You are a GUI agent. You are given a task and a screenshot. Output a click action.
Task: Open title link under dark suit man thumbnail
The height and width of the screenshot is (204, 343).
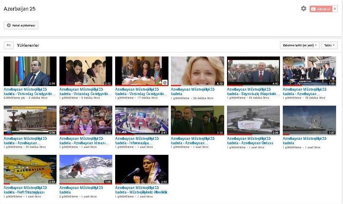coord(193,141)
